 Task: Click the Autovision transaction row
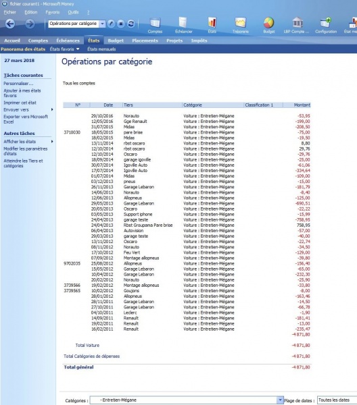click(187, 231)
